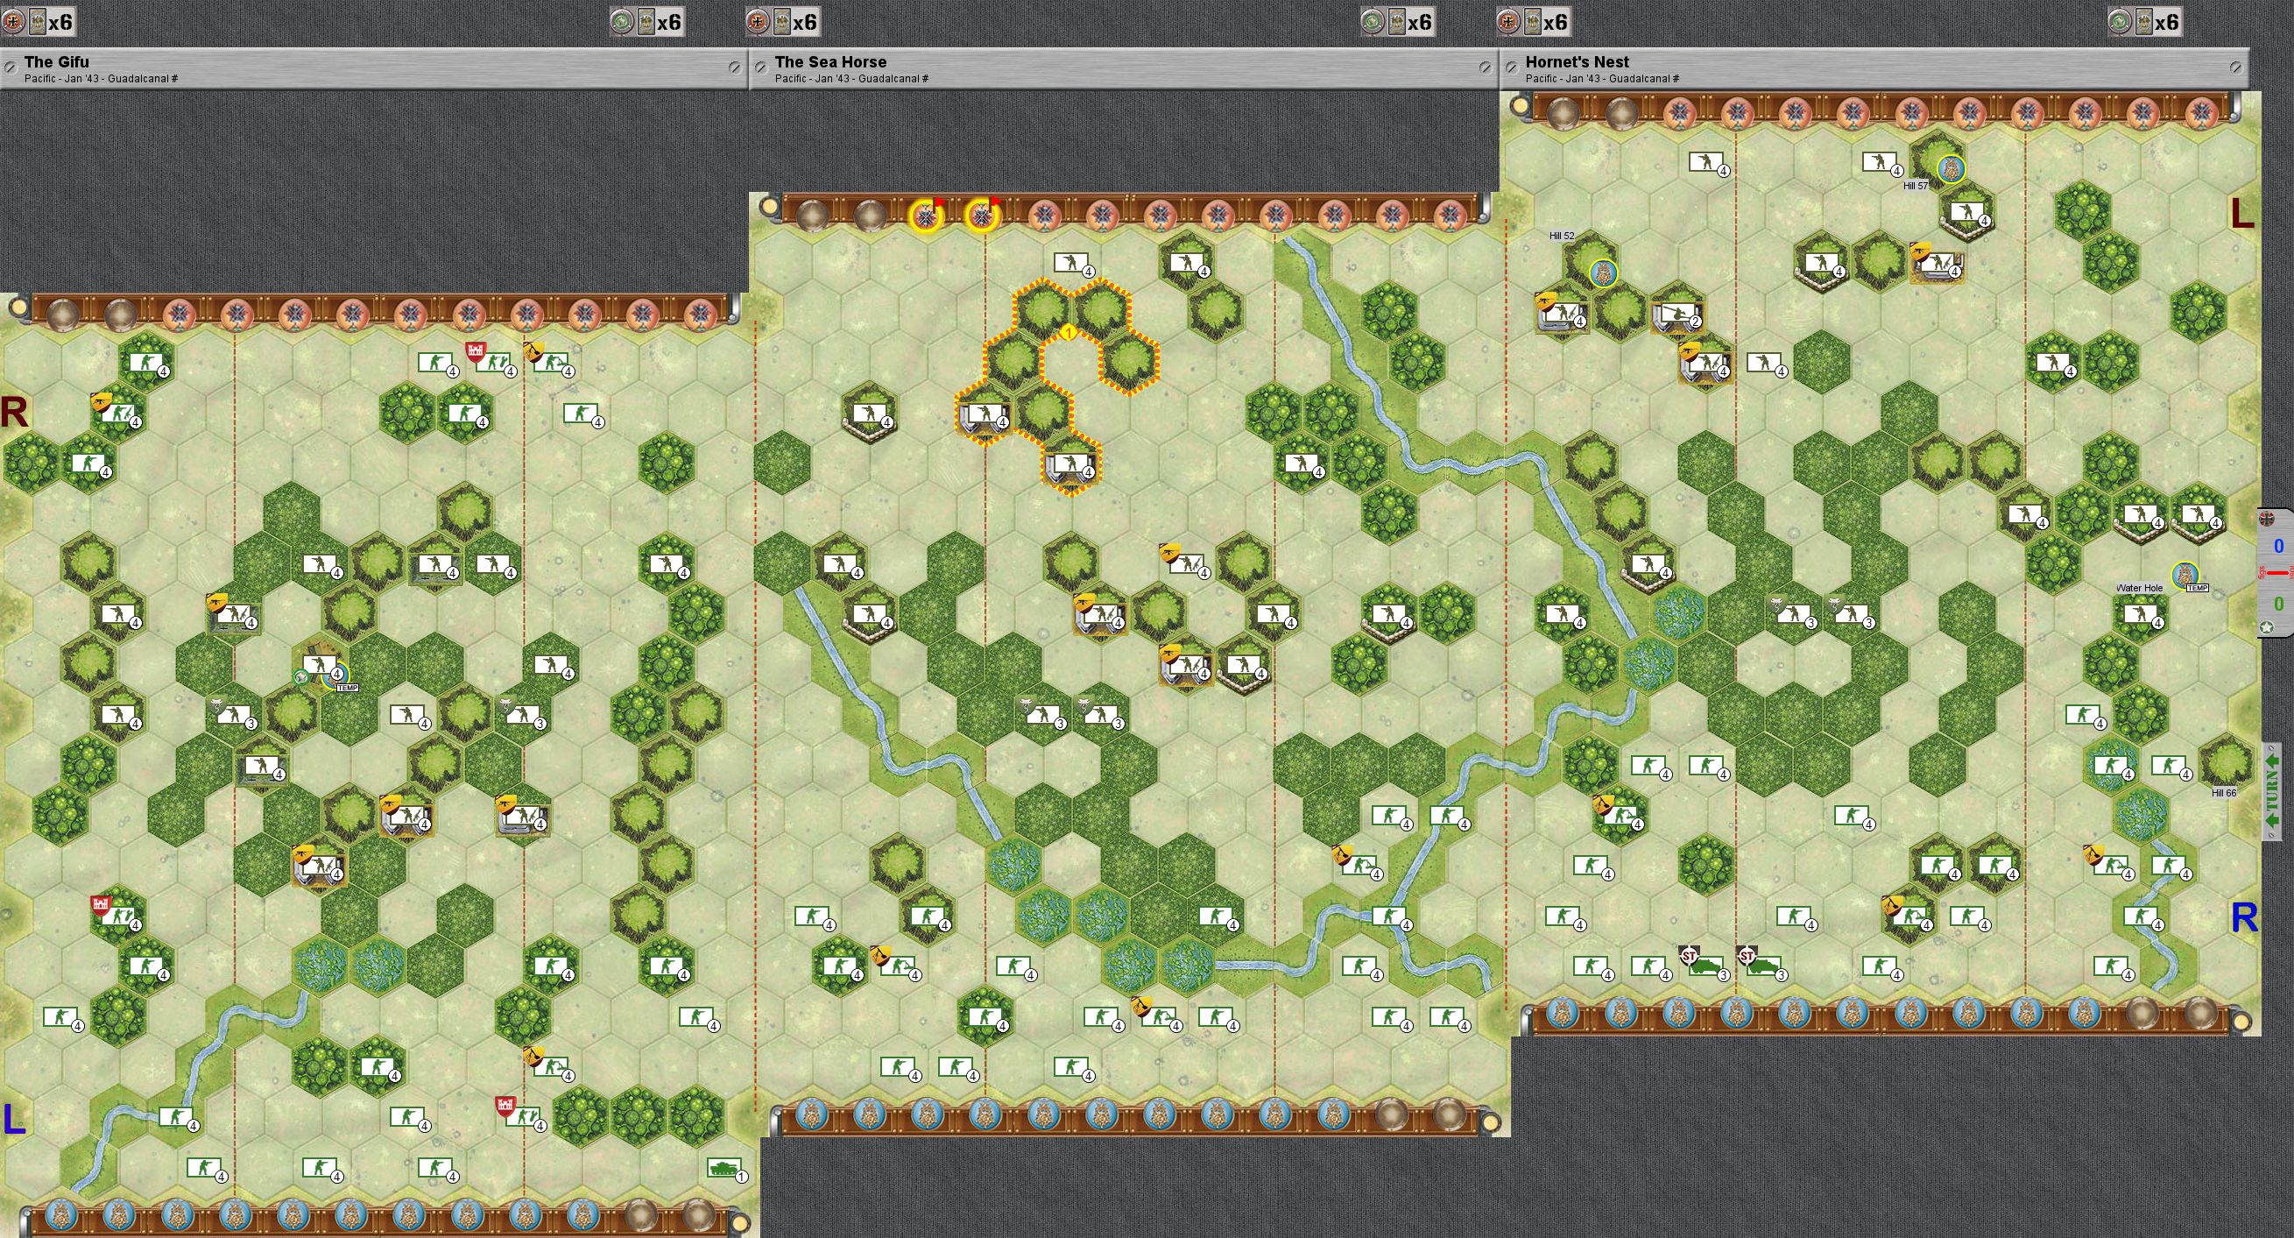Viewport: 2294px width, 1238px height.
Task: Toggle the red figs/total switch in score panel
Action: tap(2276, 572)
